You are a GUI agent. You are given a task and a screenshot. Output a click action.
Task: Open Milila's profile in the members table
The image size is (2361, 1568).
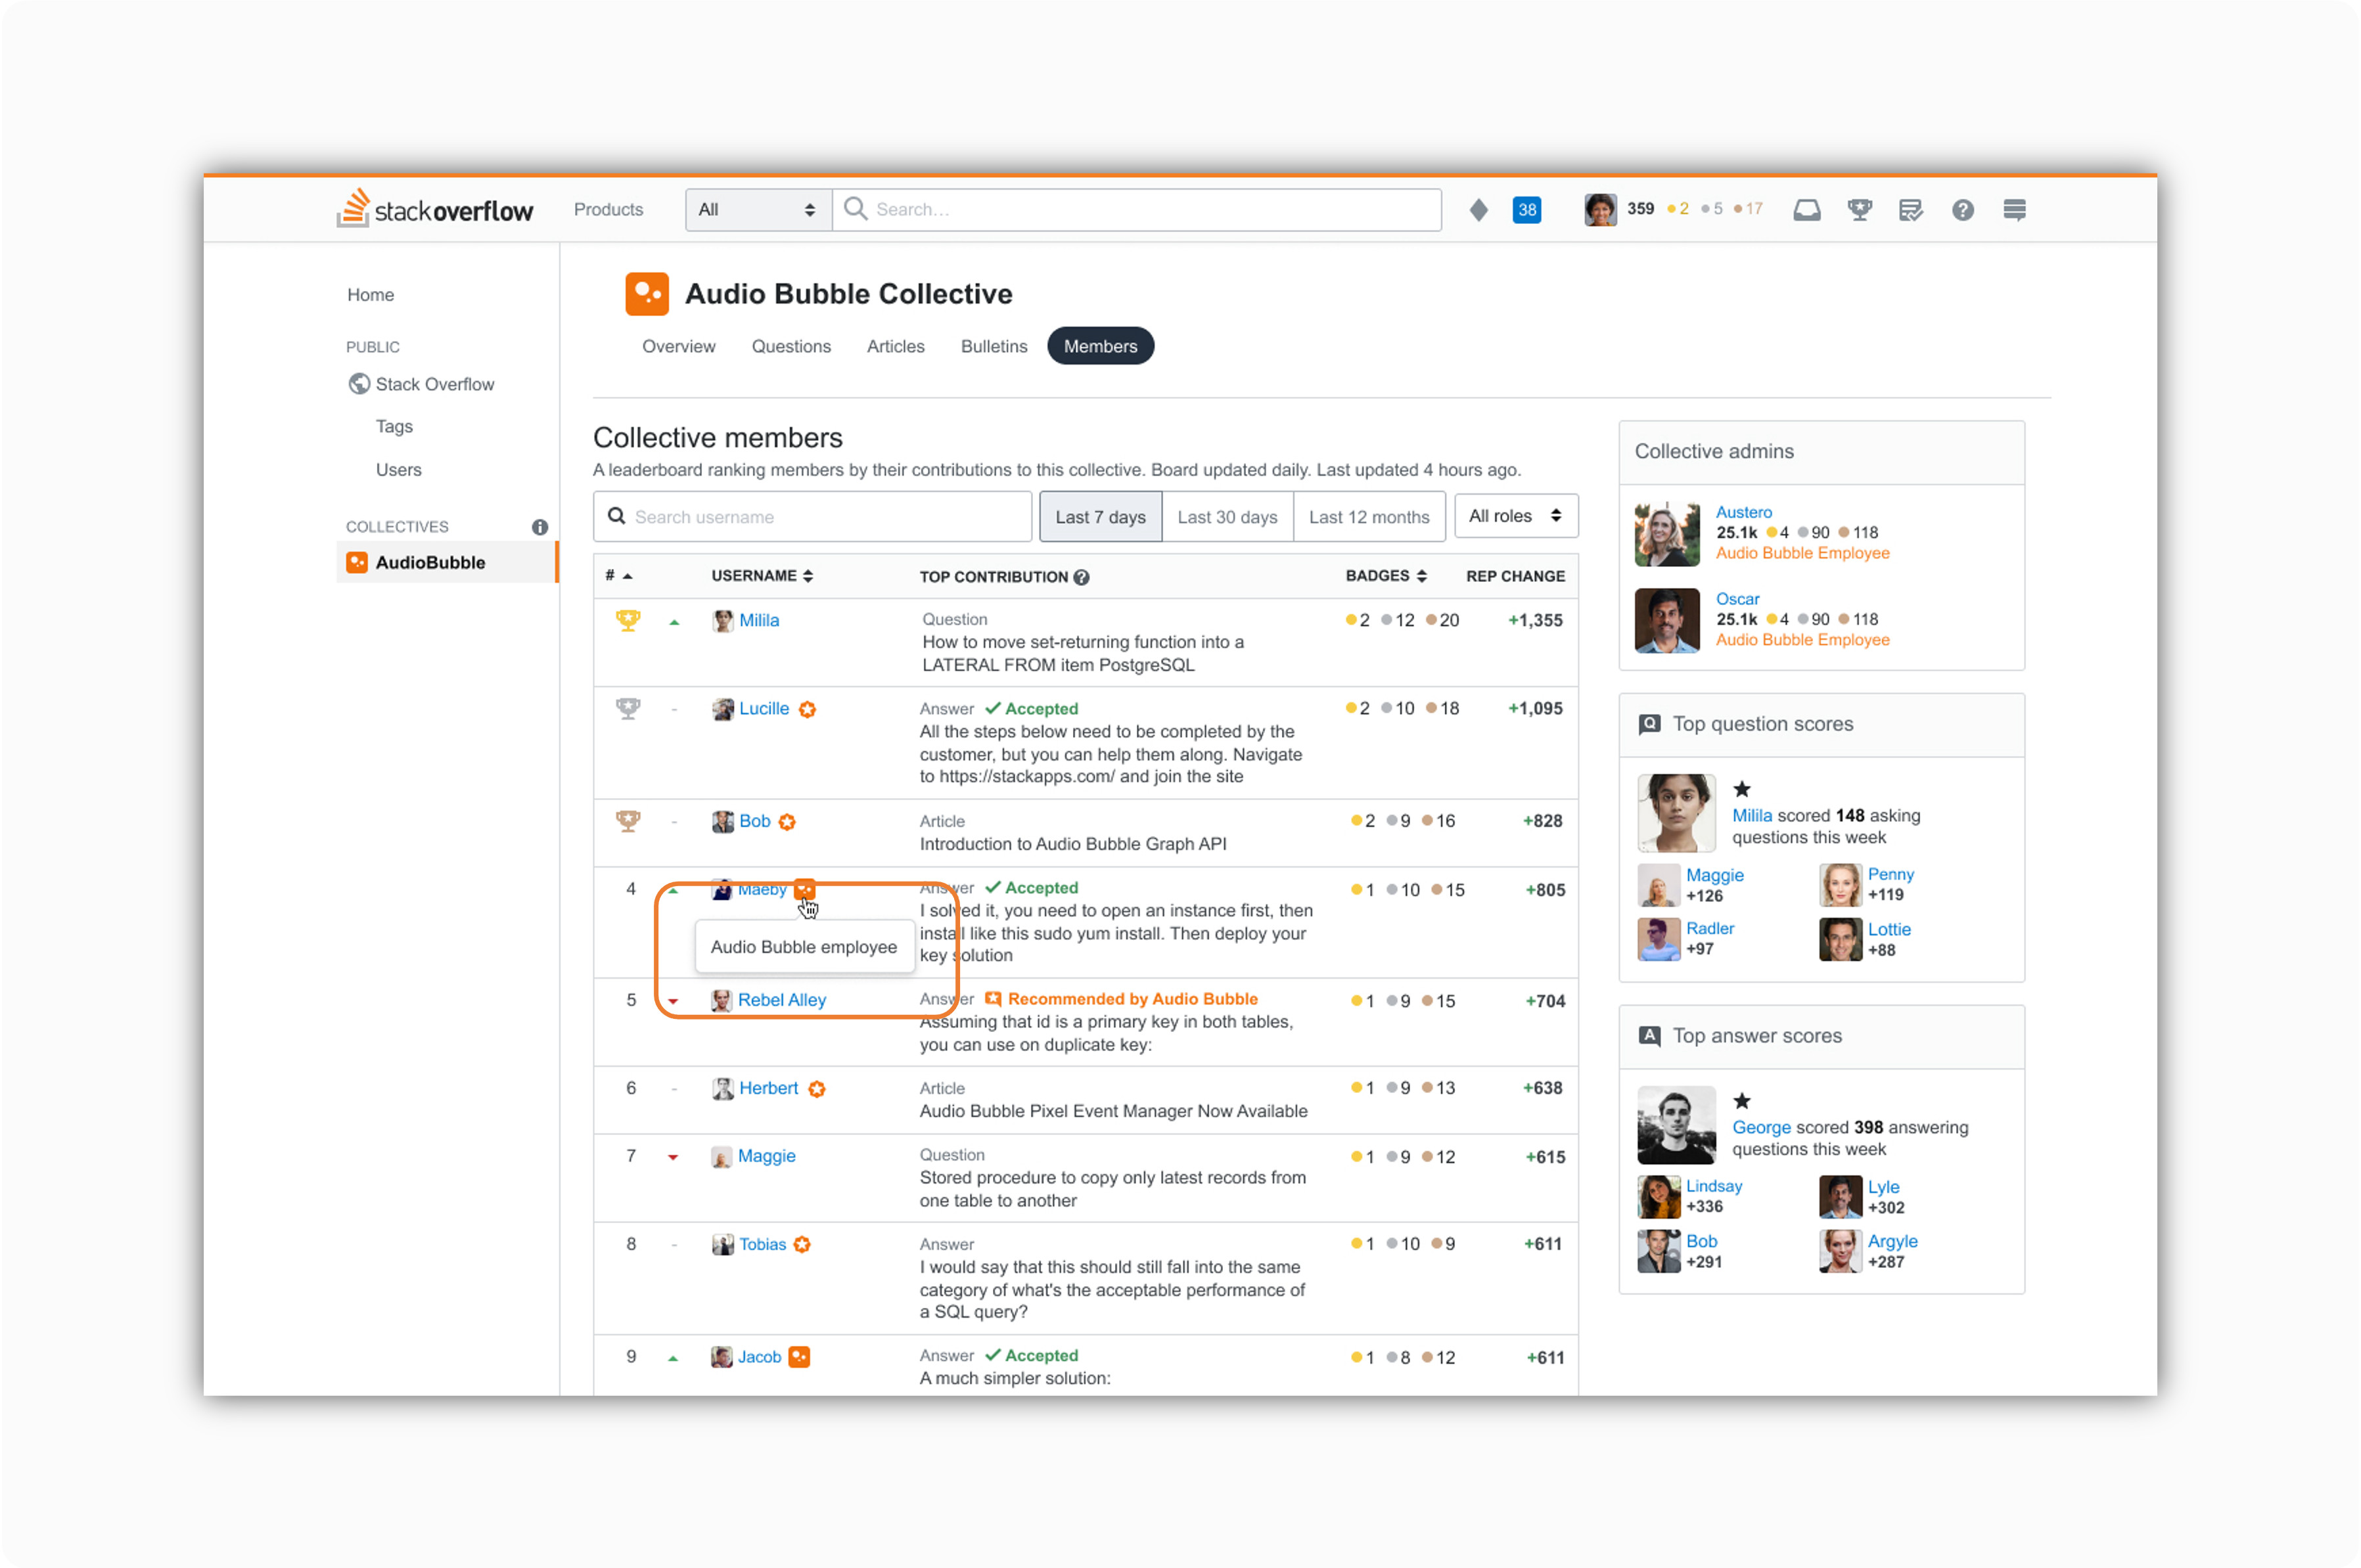click(758, 621)
